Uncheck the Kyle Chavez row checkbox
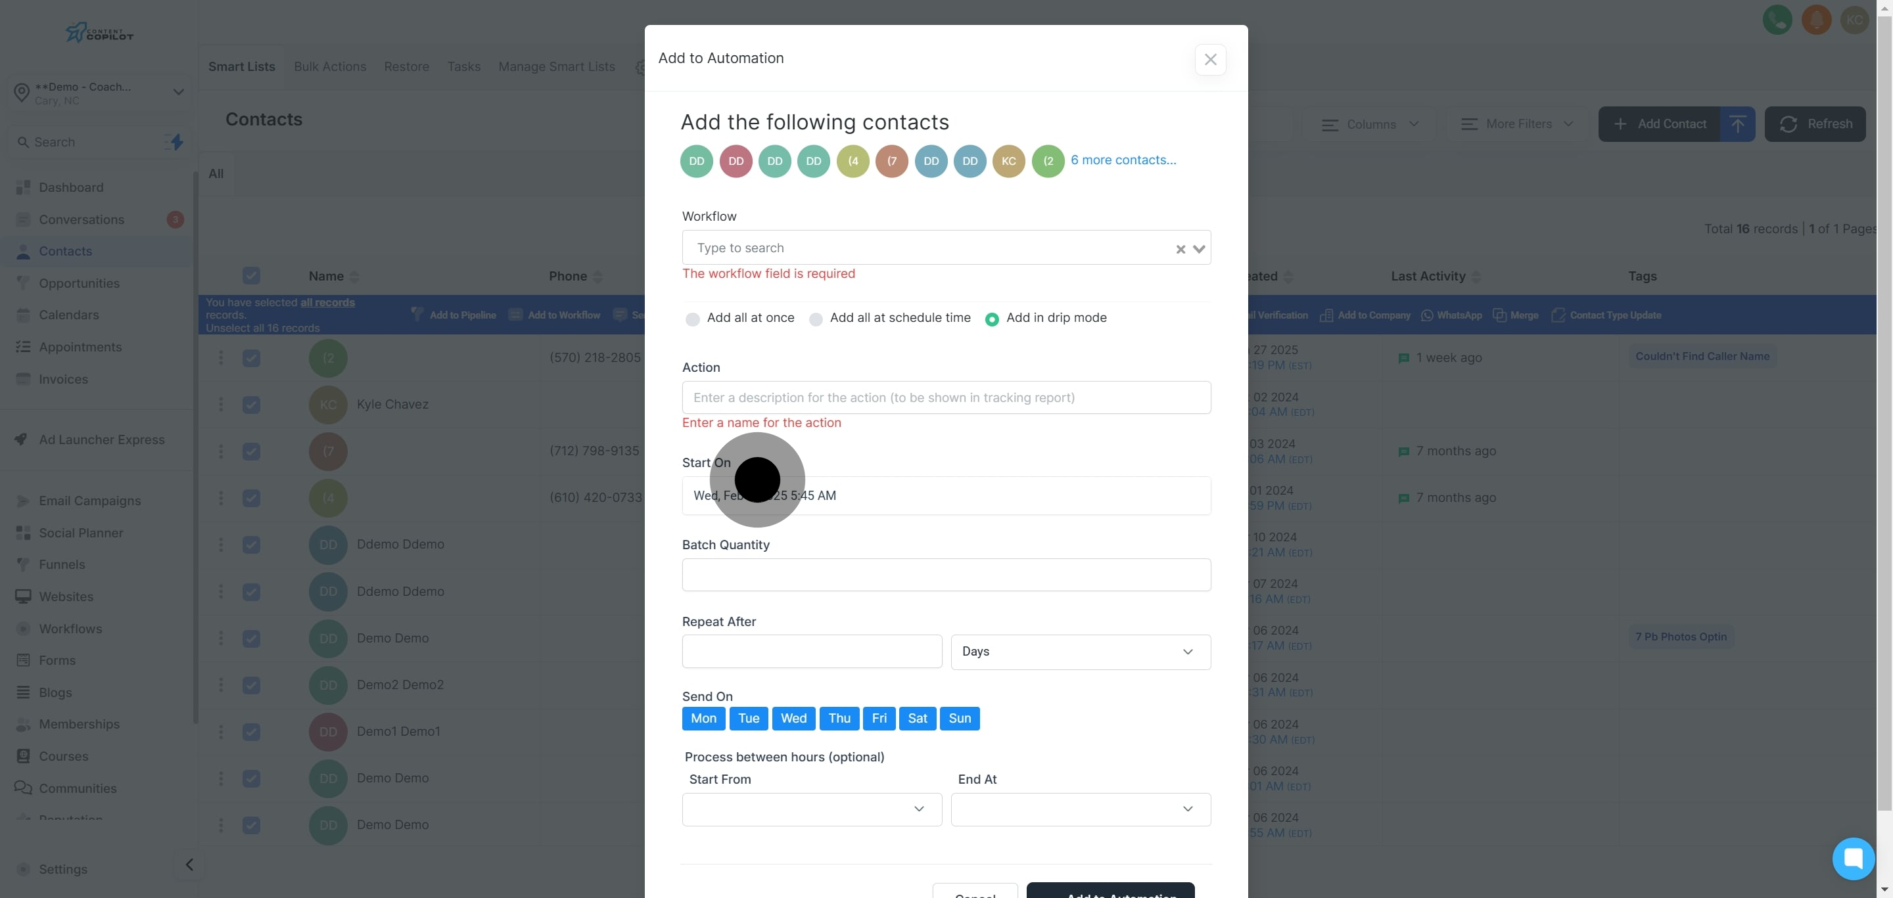This screenshot has width=1893, height=898. tap(251, 405)
